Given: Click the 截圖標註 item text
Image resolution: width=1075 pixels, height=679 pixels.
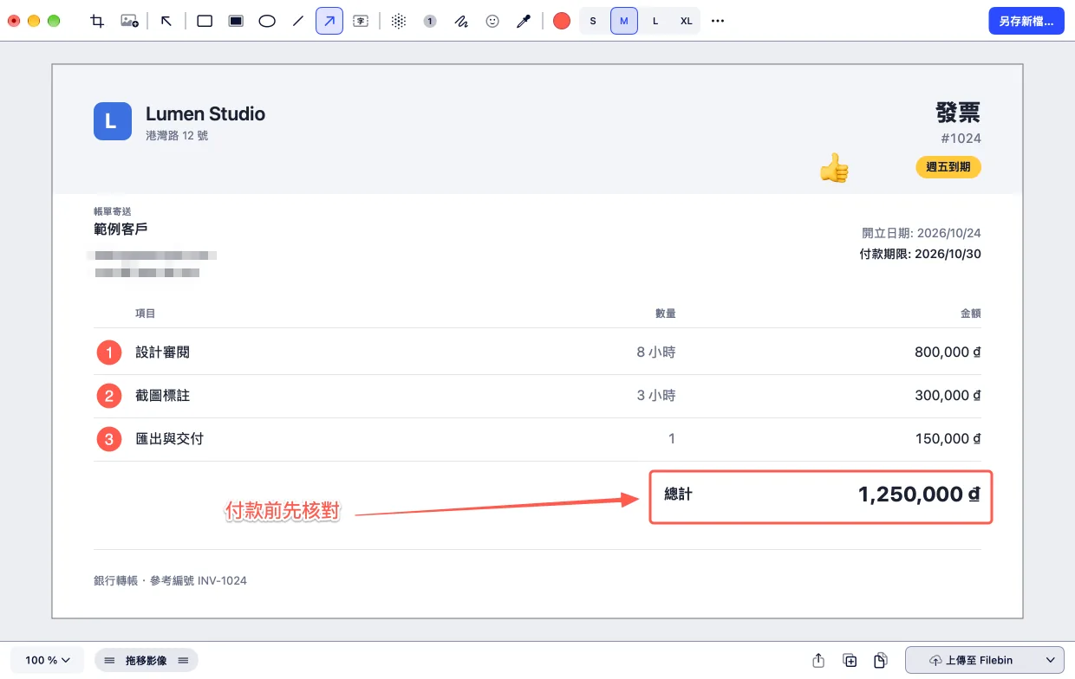Looking at the screenshot, I should point(163,396).
